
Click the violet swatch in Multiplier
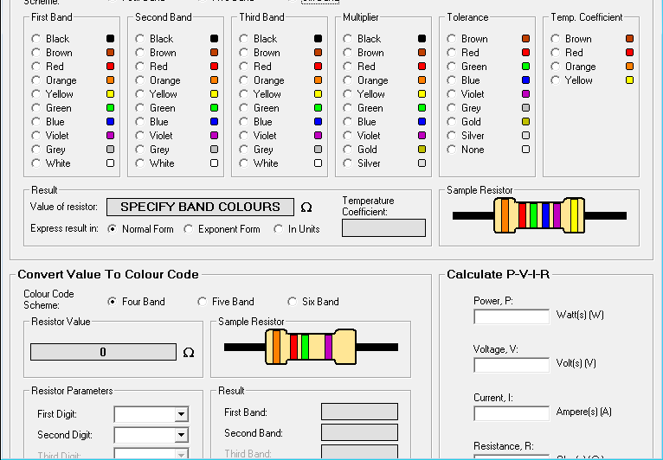tap(422, 136)
